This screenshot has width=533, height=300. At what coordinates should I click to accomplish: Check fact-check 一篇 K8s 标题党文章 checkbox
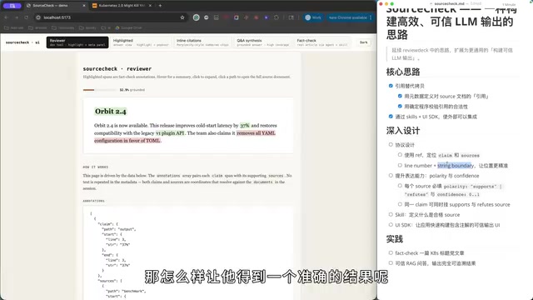tap(391, 252)
